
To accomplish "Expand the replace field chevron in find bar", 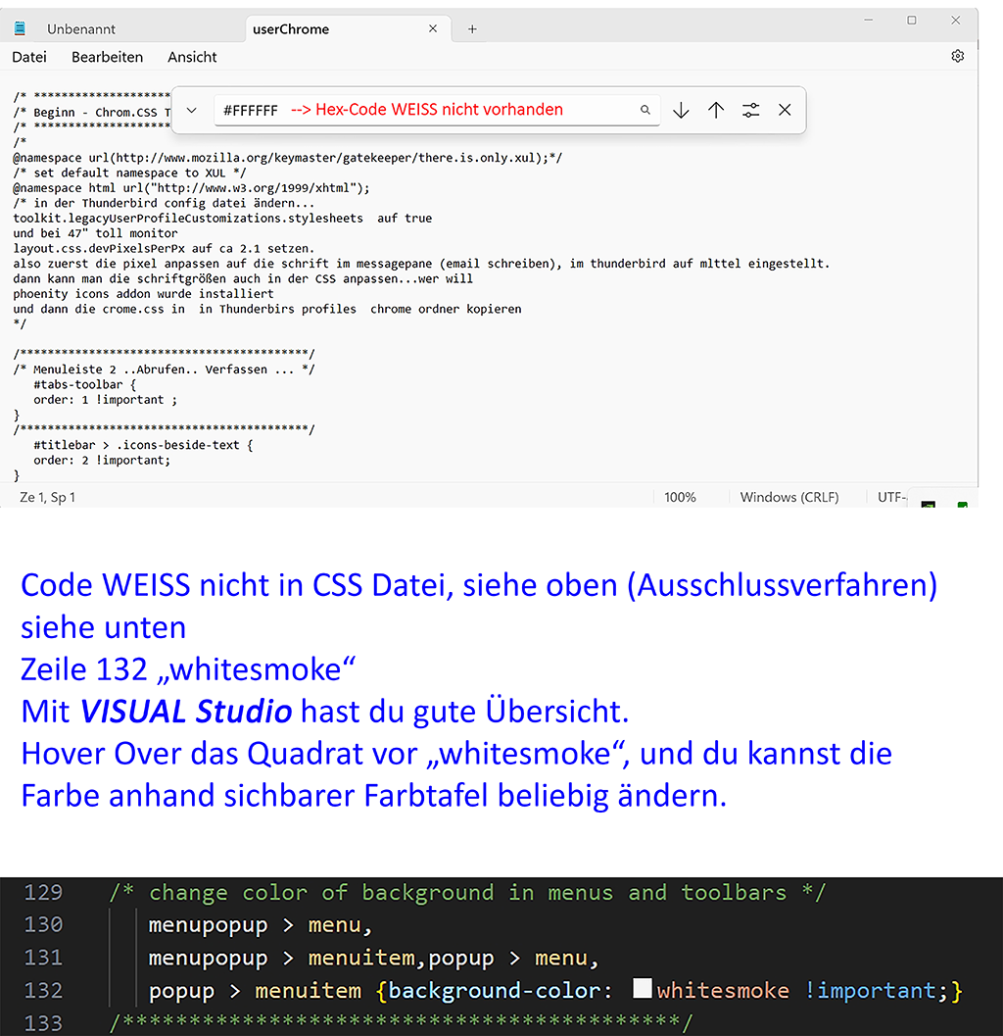I will (x=192, y=110).
